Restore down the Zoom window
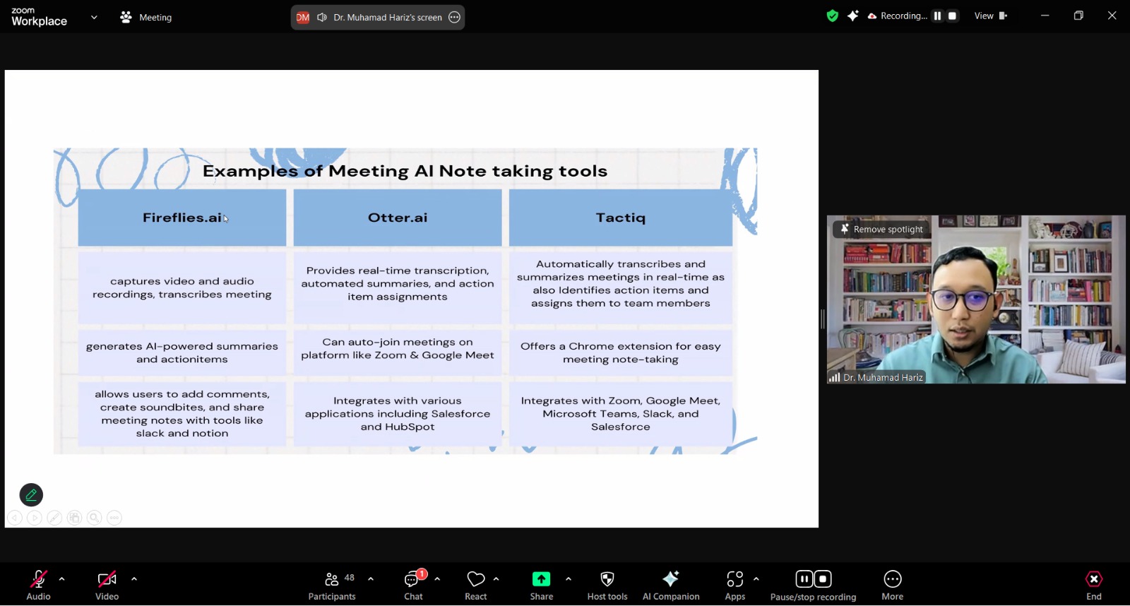The width and height of the screenshot is (1130, 606). (x=1078, y=16)
